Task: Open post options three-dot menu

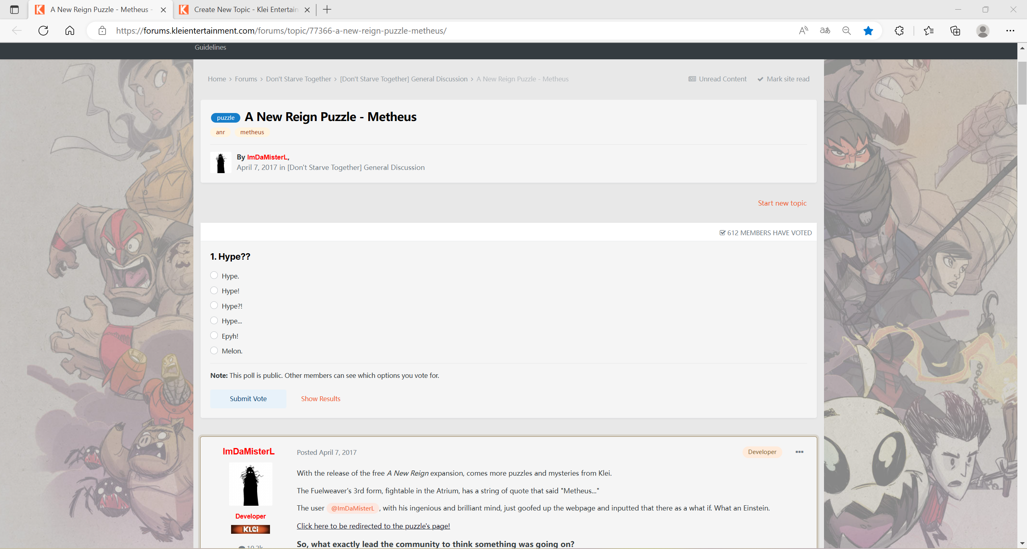Action: tap(799, 452)
